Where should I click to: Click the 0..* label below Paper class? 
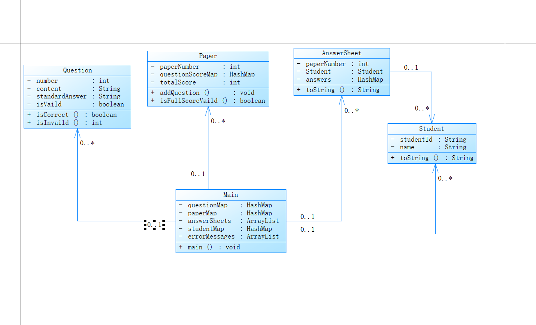point(218,121)
